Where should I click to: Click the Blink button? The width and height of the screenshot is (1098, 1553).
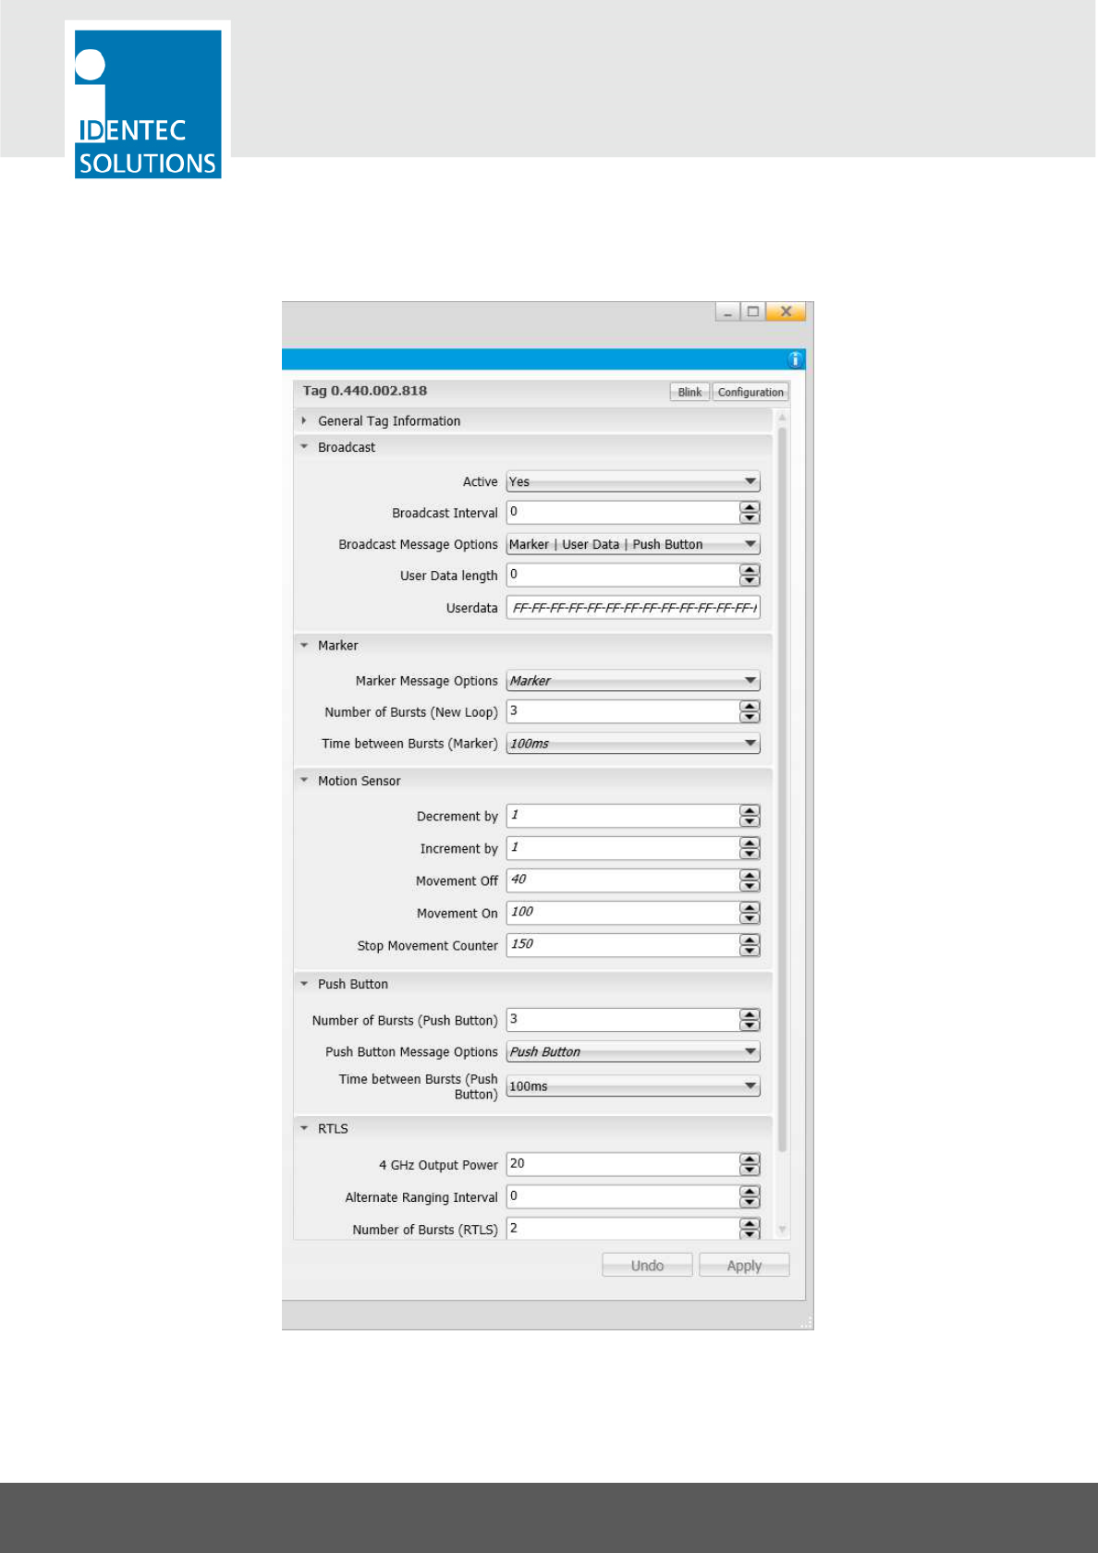[x=689, y=392]
